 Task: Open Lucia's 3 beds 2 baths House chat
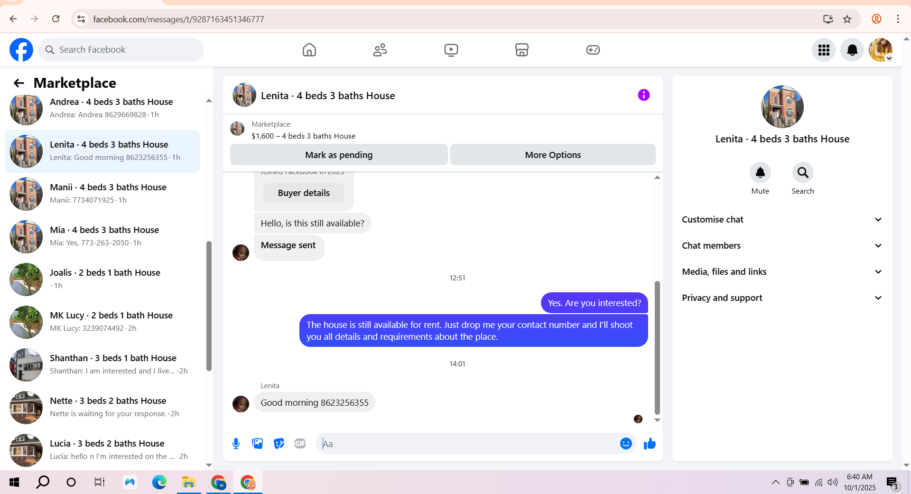point(102,450)
